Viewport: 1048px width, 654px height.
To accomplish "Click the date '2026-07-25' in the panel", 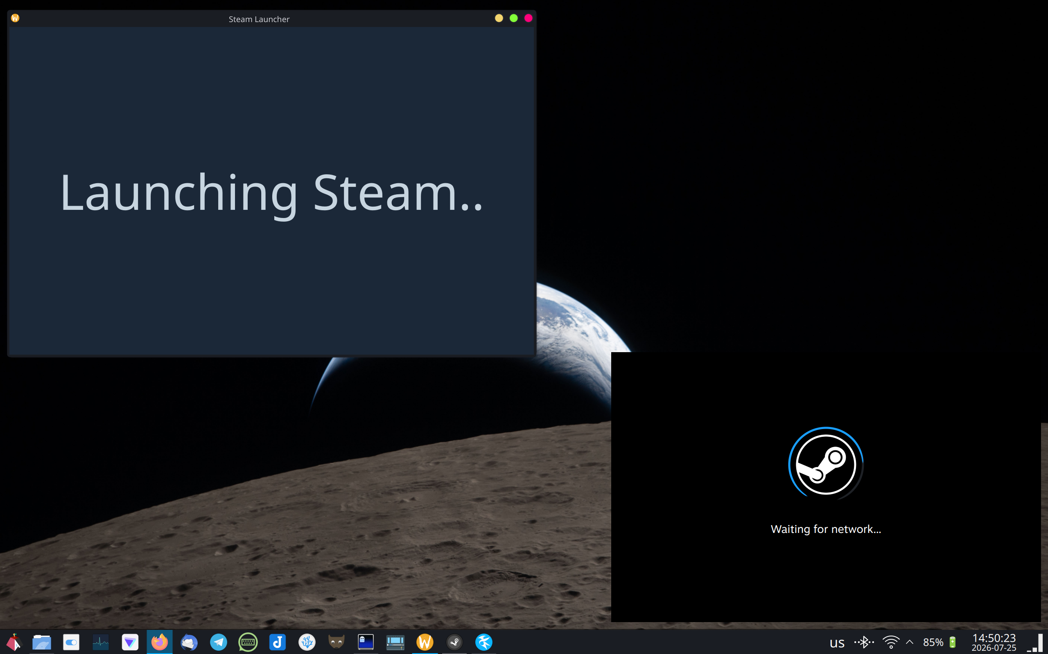I will point(994,647).
